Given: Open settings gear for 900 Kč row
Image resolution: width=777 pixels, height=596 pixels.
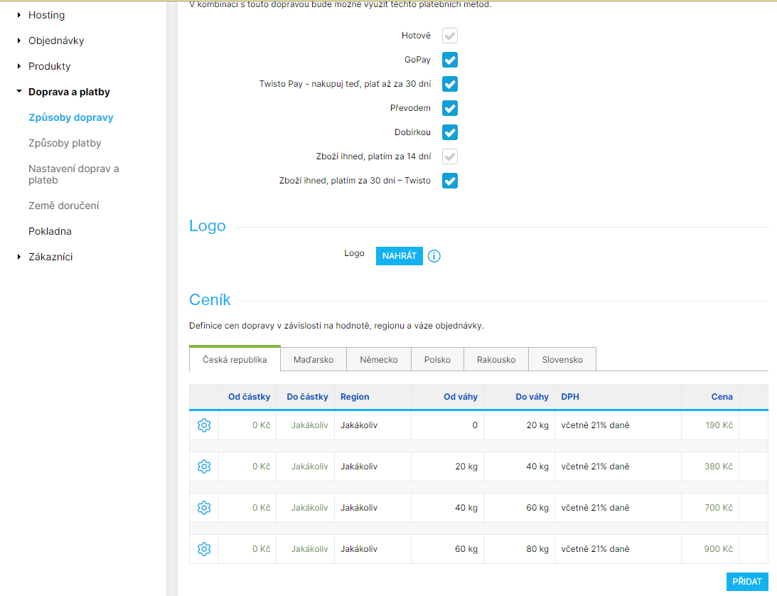Looking at the screenshot, I should pyautogui.click(x=204, y=549).
